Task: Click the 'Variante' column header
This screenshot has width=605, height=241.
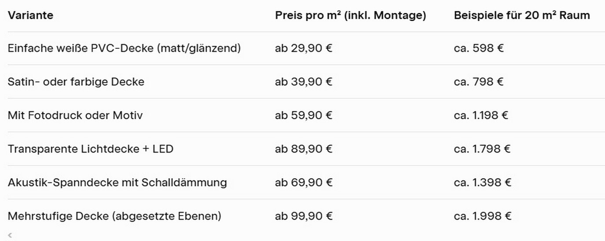Action: [x=30, y=15]
